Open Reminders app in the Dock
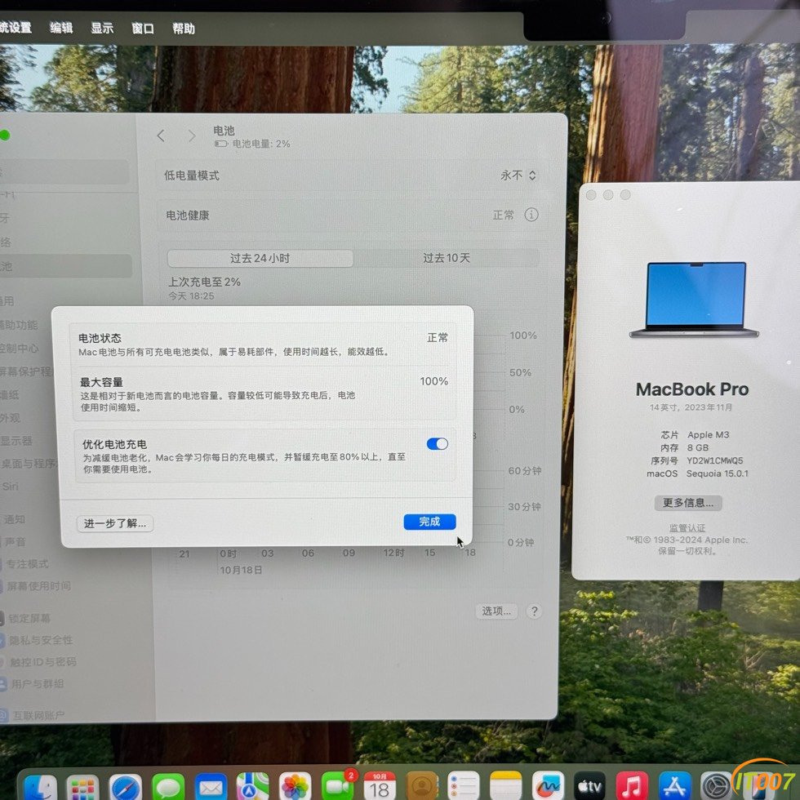Image resolution: width=800 pixels, height=800 pixels. pos(464,787)
